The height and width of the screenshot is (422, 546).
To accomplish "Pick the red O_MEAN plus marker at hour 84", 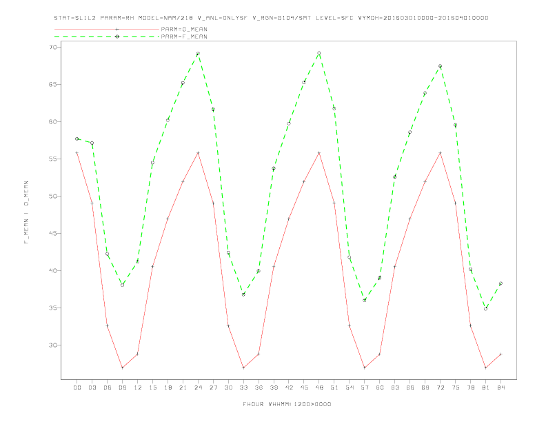I will [501, 354].
